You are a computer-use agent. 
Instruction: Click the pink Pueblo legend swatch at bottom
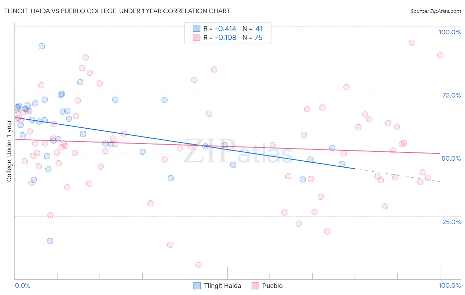[255, 286]
